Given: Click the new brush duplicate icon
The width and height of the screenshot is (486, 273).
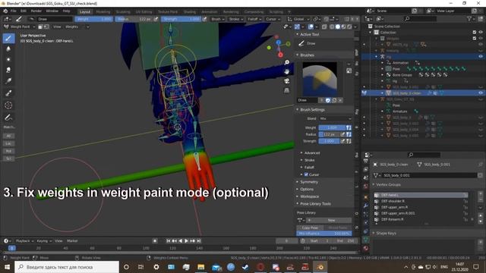Looking at the screenshot, I should click(334, 100).
